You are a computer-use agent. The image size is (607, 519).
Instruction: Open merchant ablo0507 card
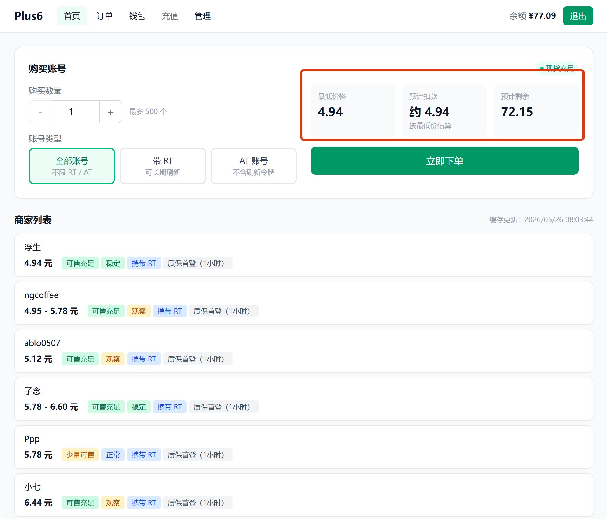(x=304, y=351)
